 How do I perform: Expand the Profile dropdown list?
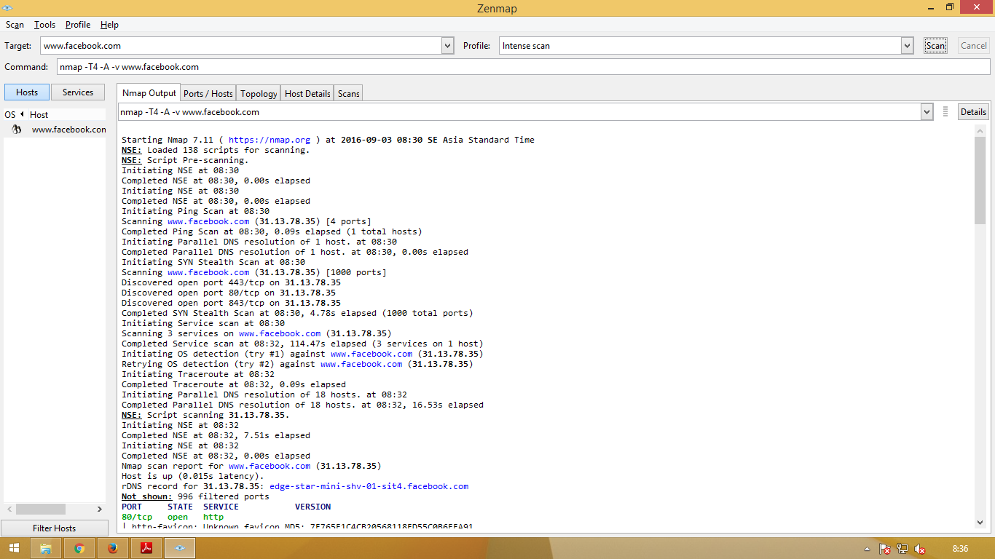click(908, 46)
